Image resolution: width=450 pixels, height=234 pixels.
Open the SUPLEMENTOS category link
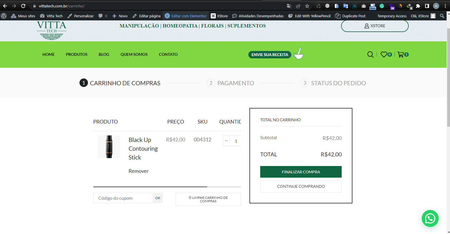(x=247, y=26)
